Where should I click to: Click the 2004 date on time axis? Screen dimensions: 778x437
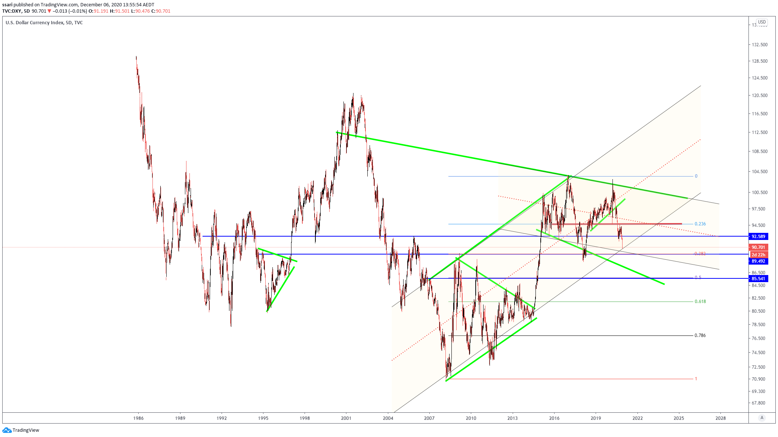388,418
